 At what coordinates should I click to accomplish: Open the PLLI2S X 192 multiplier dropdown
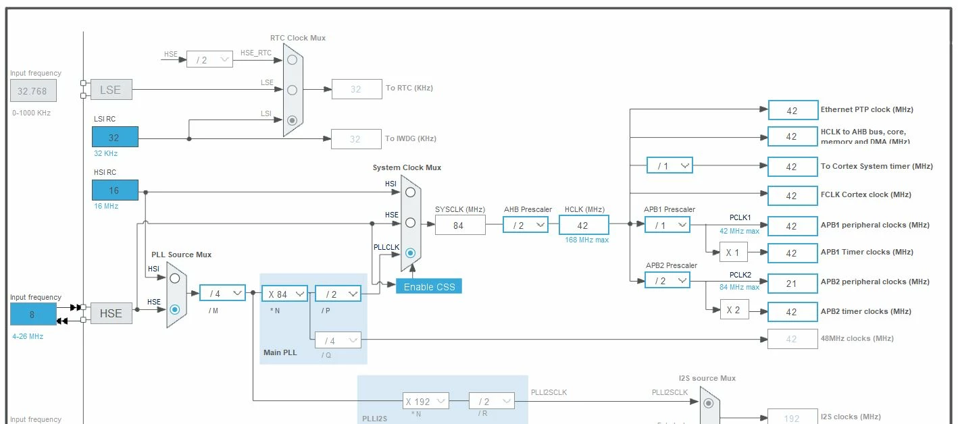coord(426,401)
